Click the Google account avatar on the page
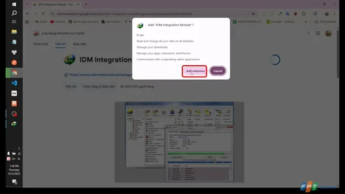This screenshot has width=345, height=194. point(328,33)
